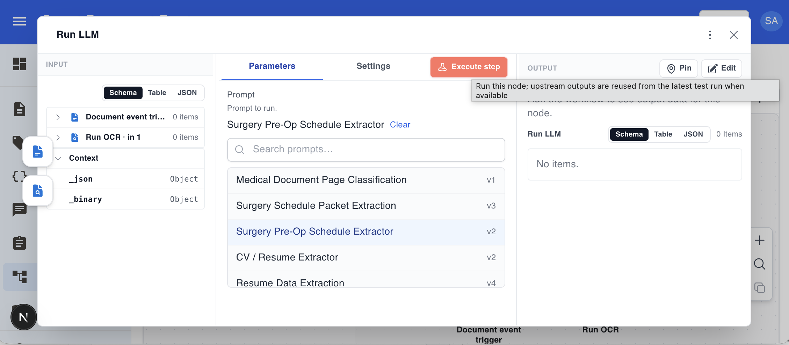The width and height of the screenshot is (789, 345).
Task: Choose Medical Document Page Classification prompt
Action: (366, 180)
